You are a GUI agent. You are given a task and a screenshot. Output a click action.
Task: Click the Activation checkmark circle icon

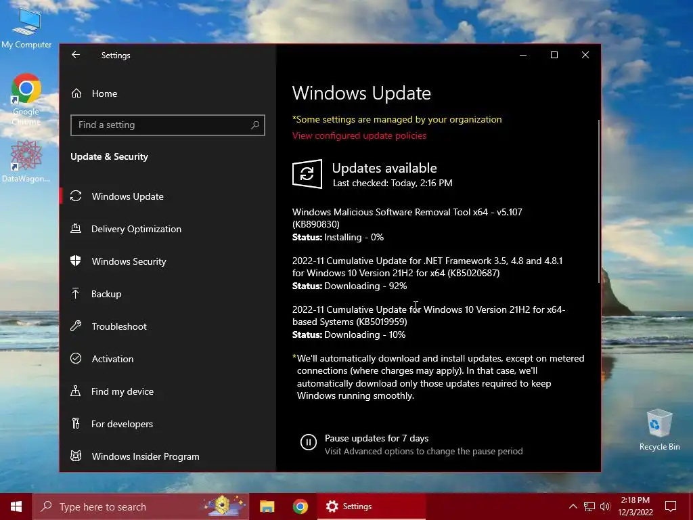[76, 358]
